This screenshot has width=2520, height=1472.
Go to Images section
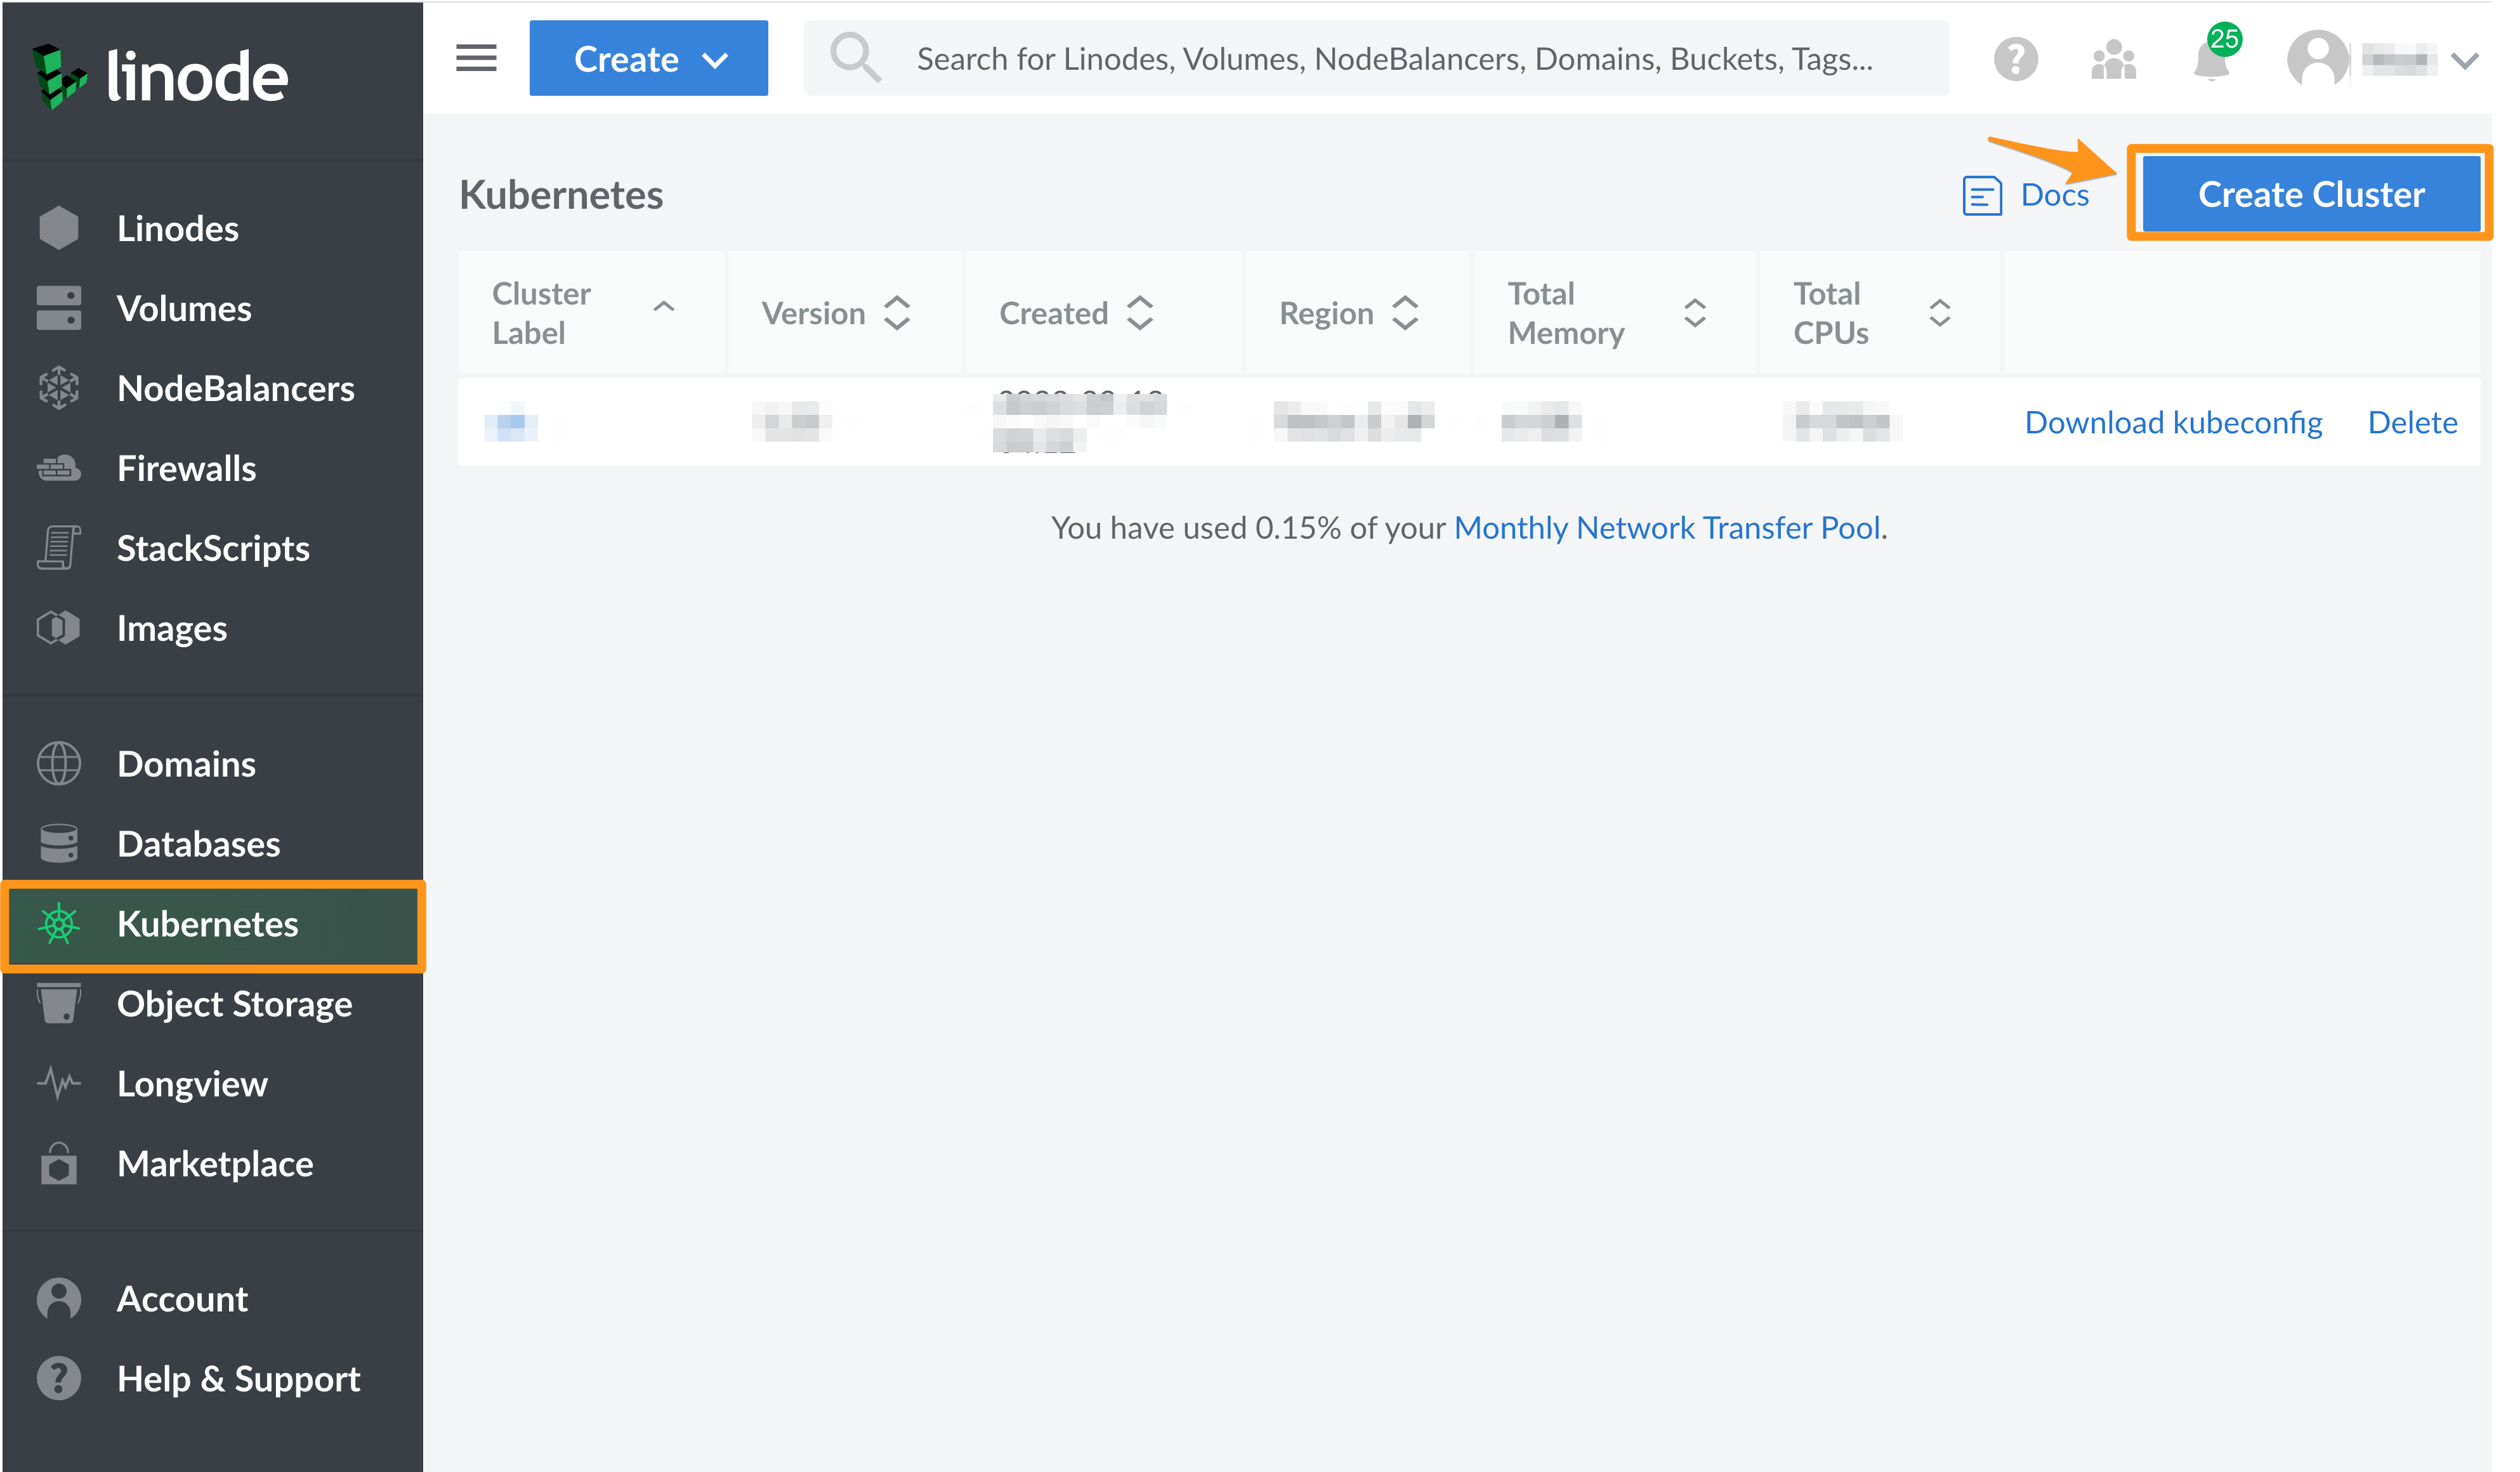tap(172, 629)
